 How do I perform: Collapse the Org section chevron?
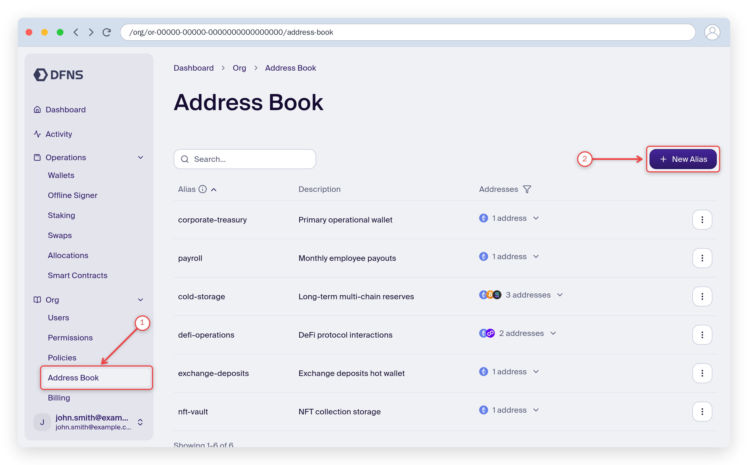pos(141,300)
